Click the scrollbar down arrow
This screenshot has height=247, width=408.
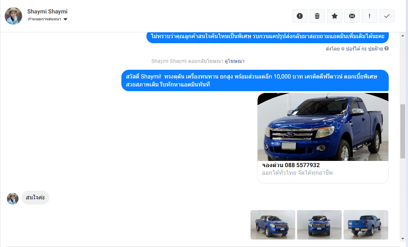403,238
